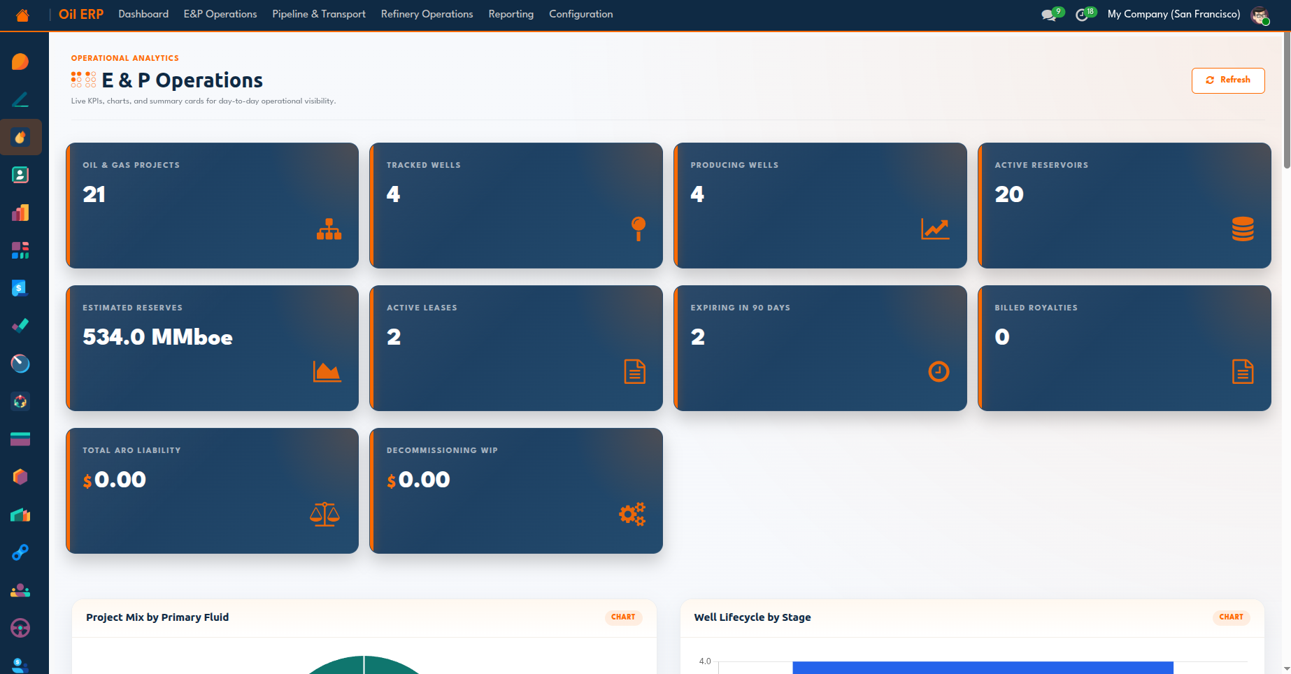Open the Active Reservoirs card

tap(1125, 206)
